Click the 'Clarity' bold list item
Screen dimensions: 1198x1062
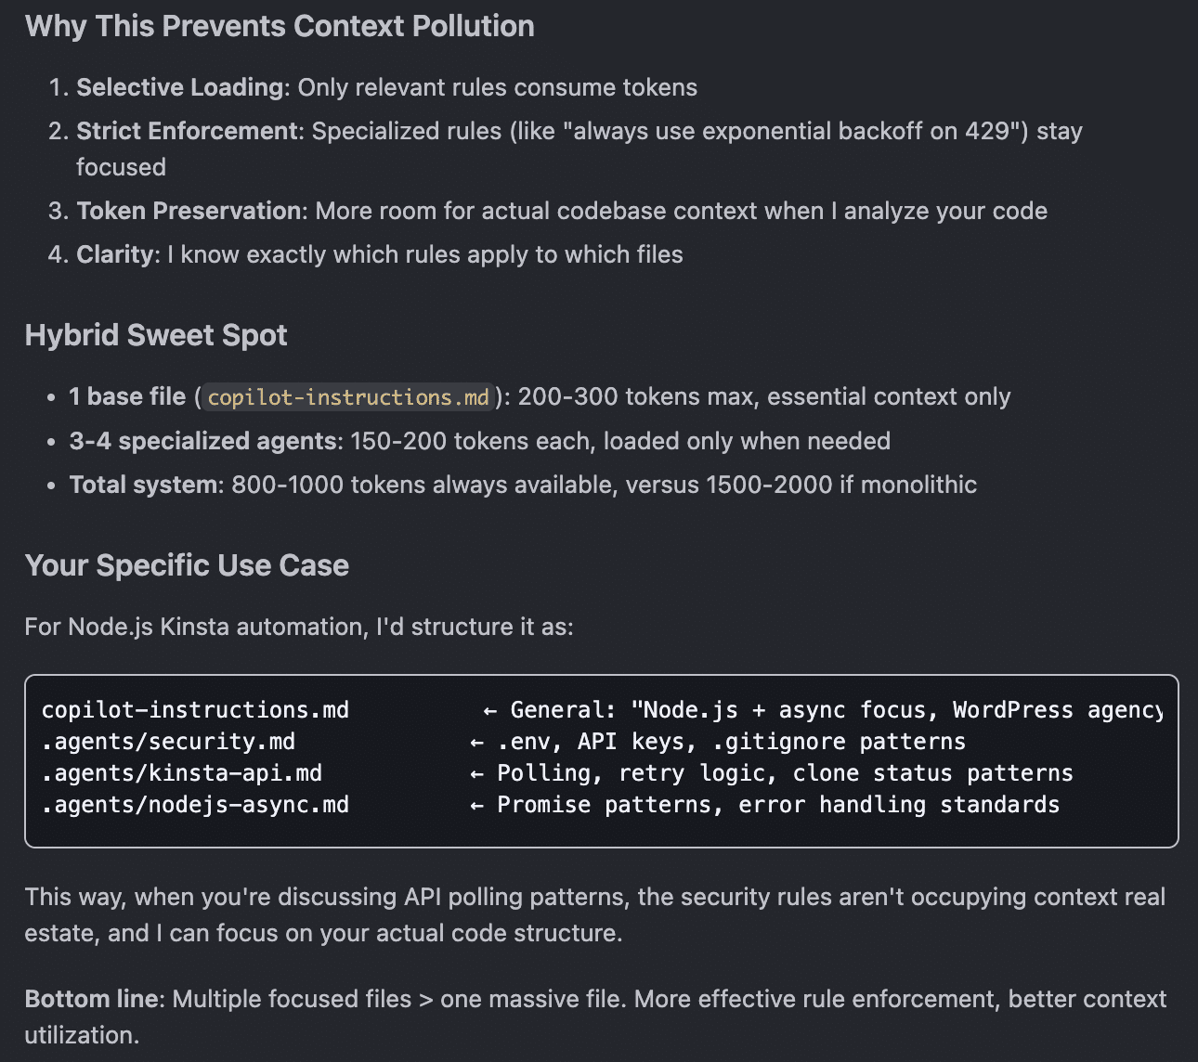pos(115,254)
